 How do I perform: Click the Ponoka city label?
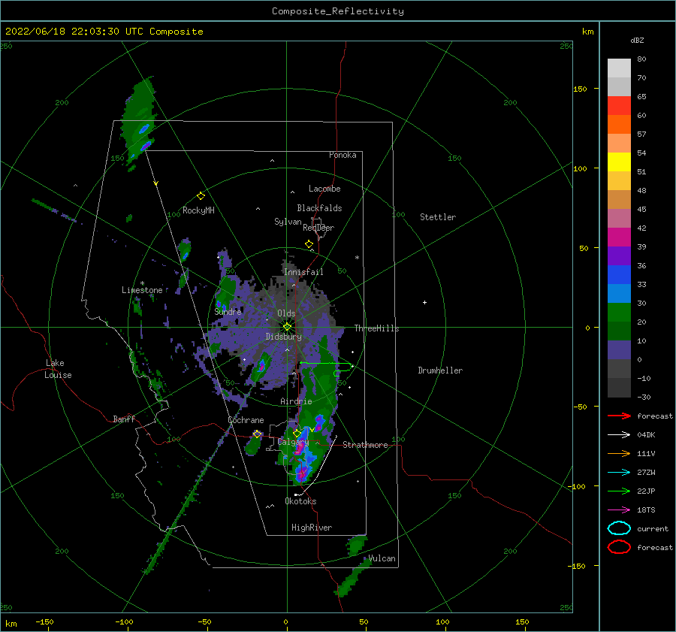343,155
